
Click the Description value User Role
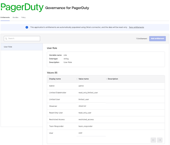coord(68,62)
